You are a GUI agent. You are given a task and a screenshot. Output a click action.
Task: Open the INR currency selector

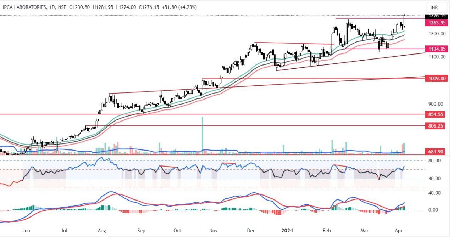[434, 7]
